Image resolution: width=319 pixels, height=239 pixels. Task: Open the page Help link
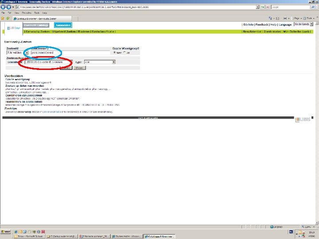coord(273,25)
